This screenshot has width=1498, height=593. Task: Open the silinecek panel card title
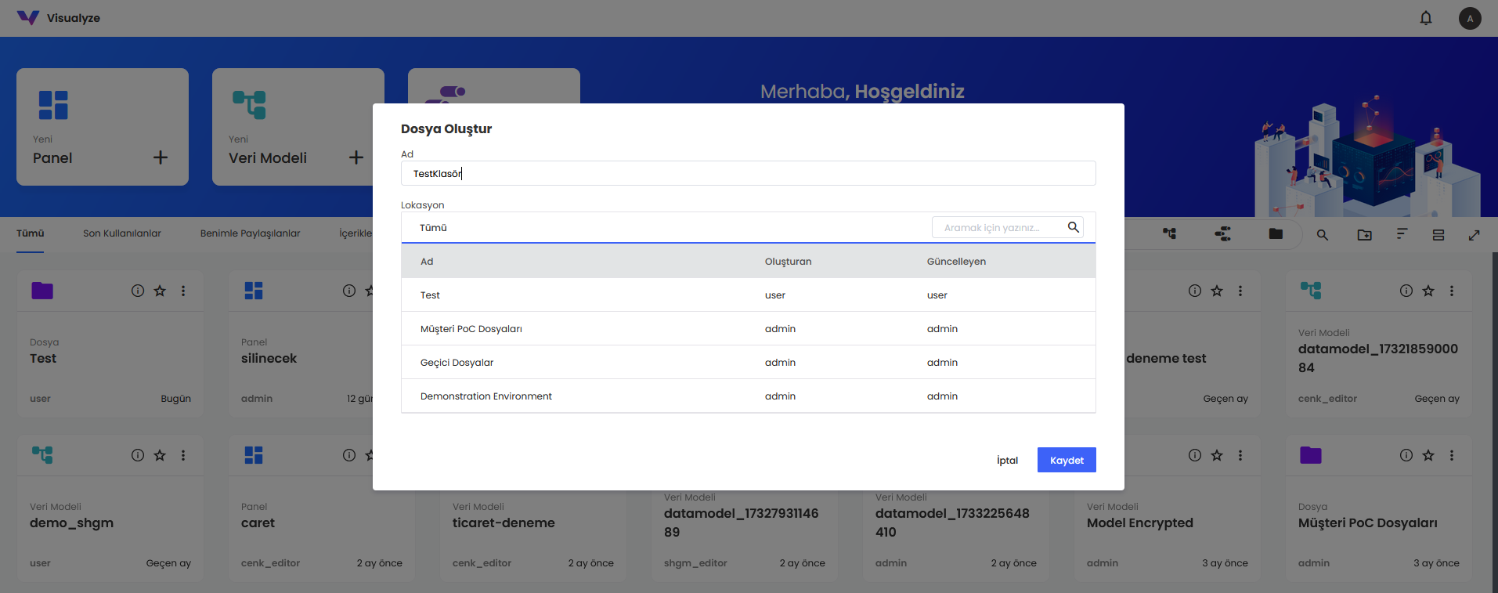[269, 358]
